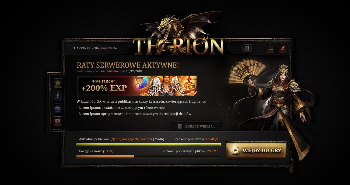Click the green current file progress bar
This screenshot has width=350, height=185.
coord(149,145)
